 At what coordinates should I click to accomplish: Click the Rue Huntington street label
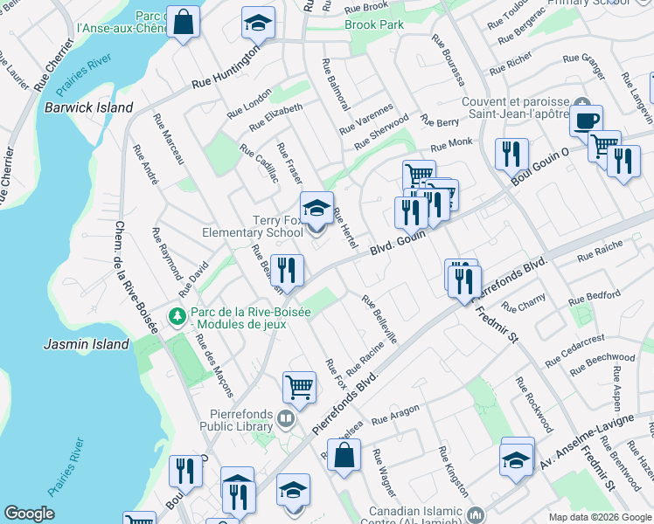pyautogui.click(x=226, y=66)
